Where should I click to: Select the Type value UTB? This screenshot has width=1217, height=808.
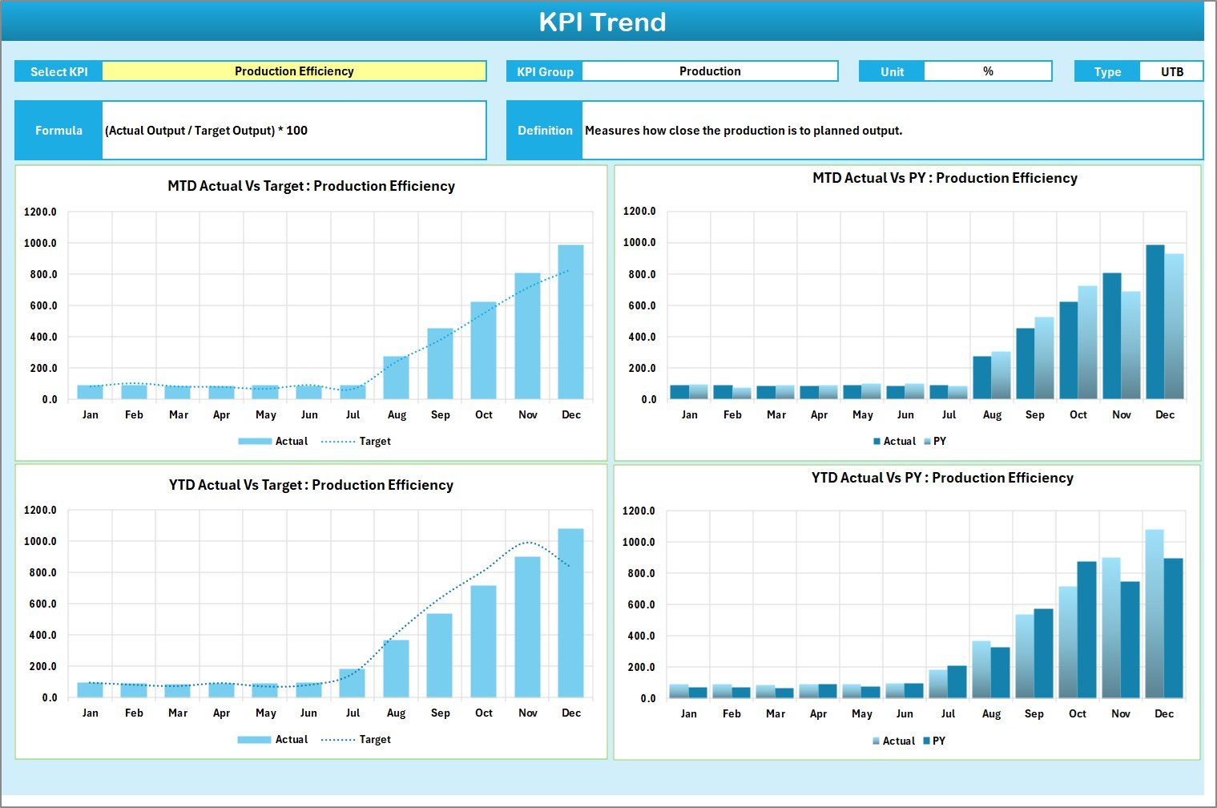pyautogui.click(x=1171, y=71)
